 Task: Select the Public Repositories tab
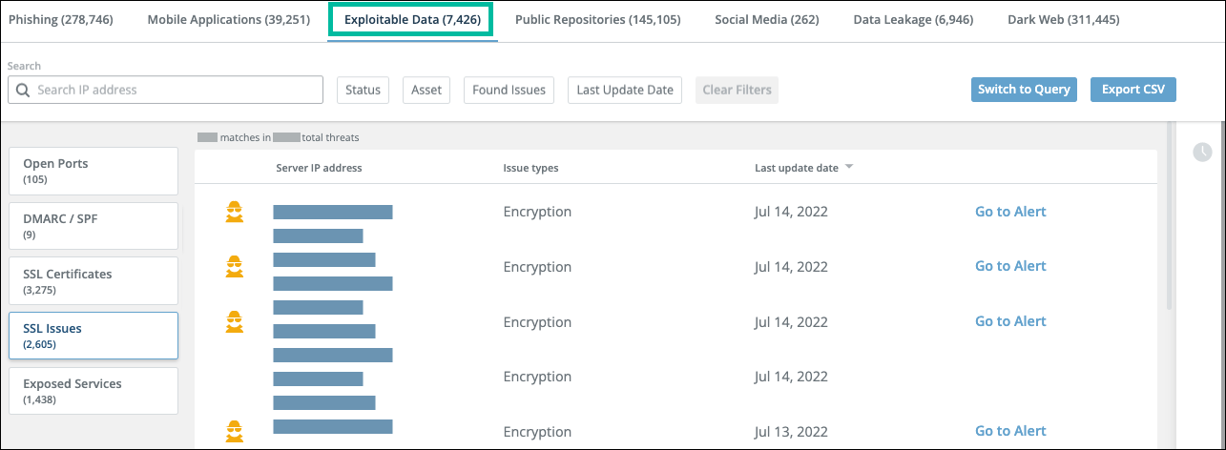pos(597,20)
